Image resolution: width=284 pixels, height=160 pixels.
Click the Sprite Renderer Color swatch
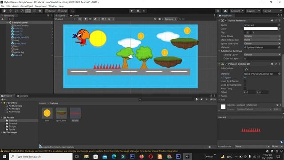tap(260, 28)
